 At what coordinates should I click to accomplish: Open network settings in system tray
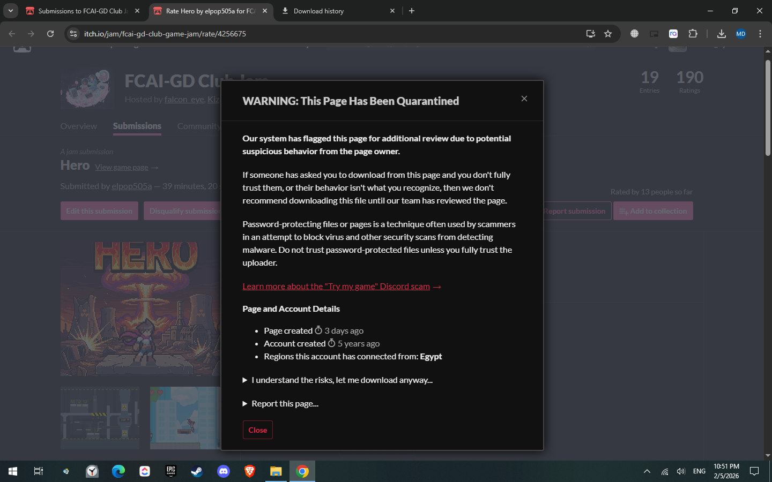665,471
